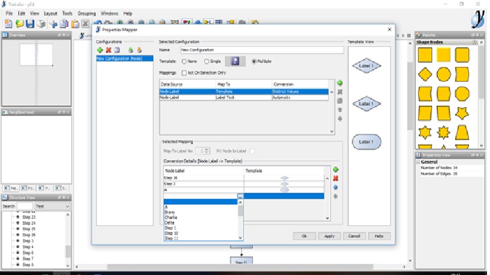Add a new mapping row to Mappings table
The height and width of the screenshot is (275, 490).
[x=340, y=83]
